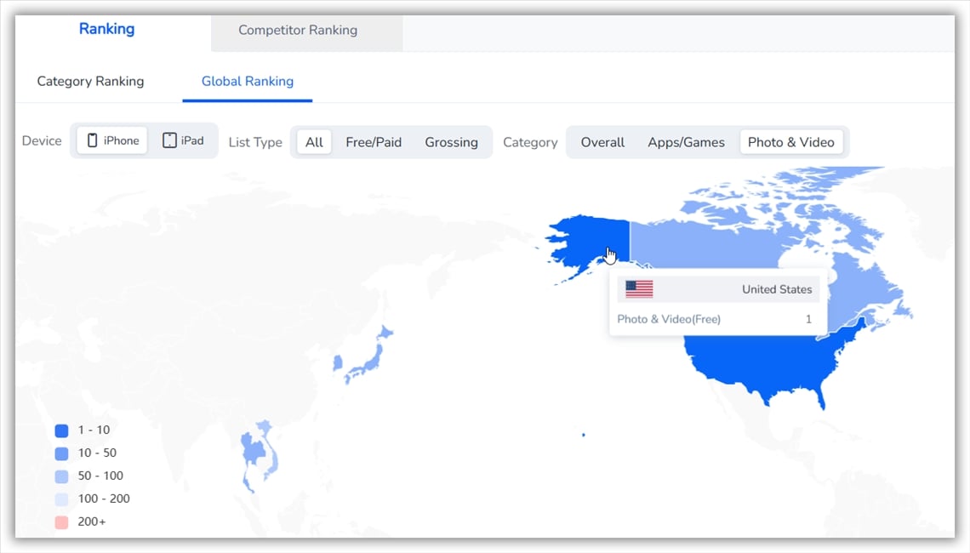The height and width of the screenshot is (553, 970).
Task: Click the 10 - 50 legend marker
Action: (x=60, y=453)
